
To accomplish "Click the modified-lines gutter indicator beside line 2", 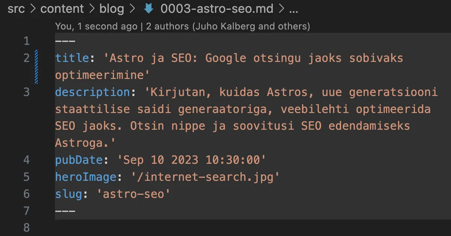I will click(36, 66).
